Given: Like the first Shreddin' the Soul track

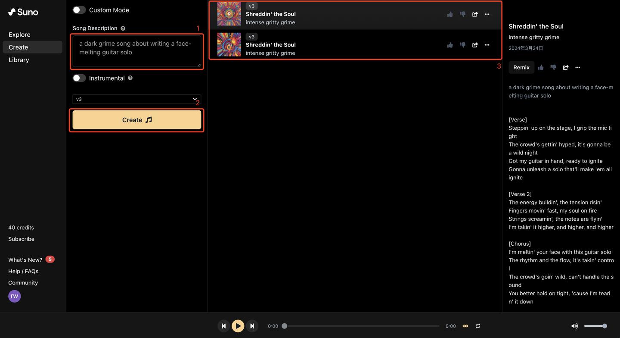Looking at the screenshot, I should click(x=450, y=14).
